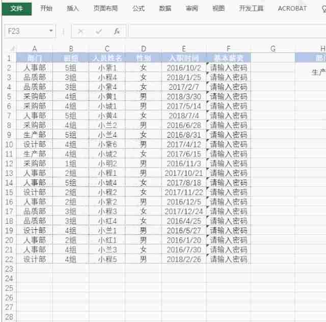Click cell A3 containing 品质部
Screen dimensions: 326x322
tap(35, 77)
